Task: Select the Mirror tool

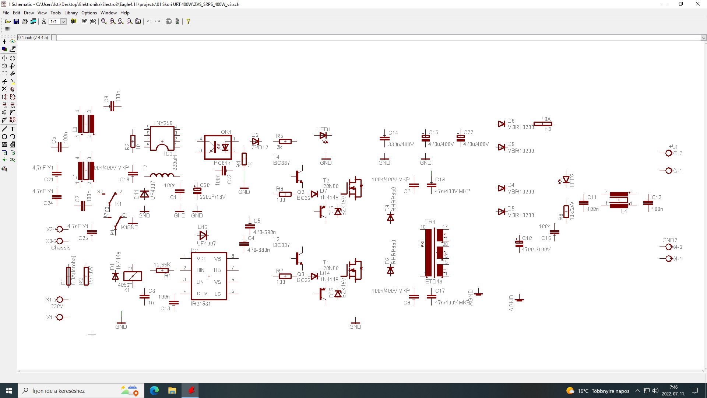Action: (4, 66)
